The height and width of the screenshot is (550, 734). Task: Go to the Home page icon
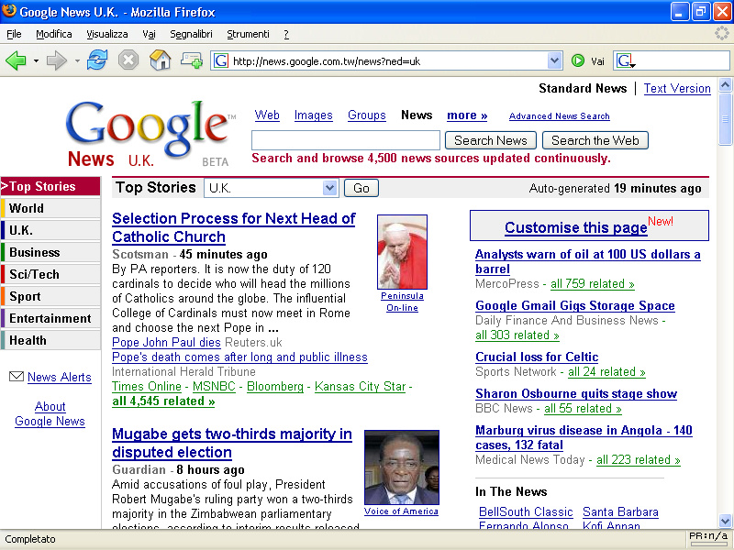click(160, 60)
